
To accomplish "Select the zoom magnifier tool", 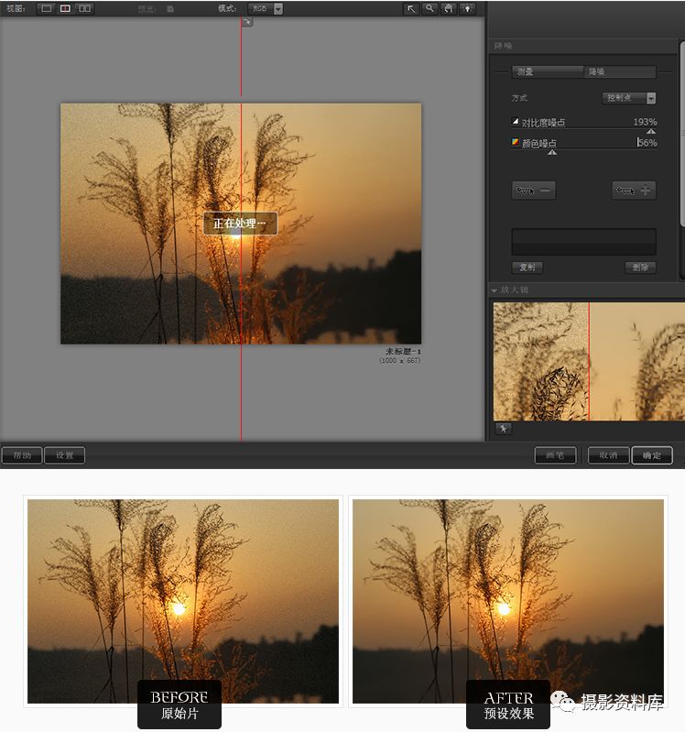I will pyautogui.click(x=429, y=9).
